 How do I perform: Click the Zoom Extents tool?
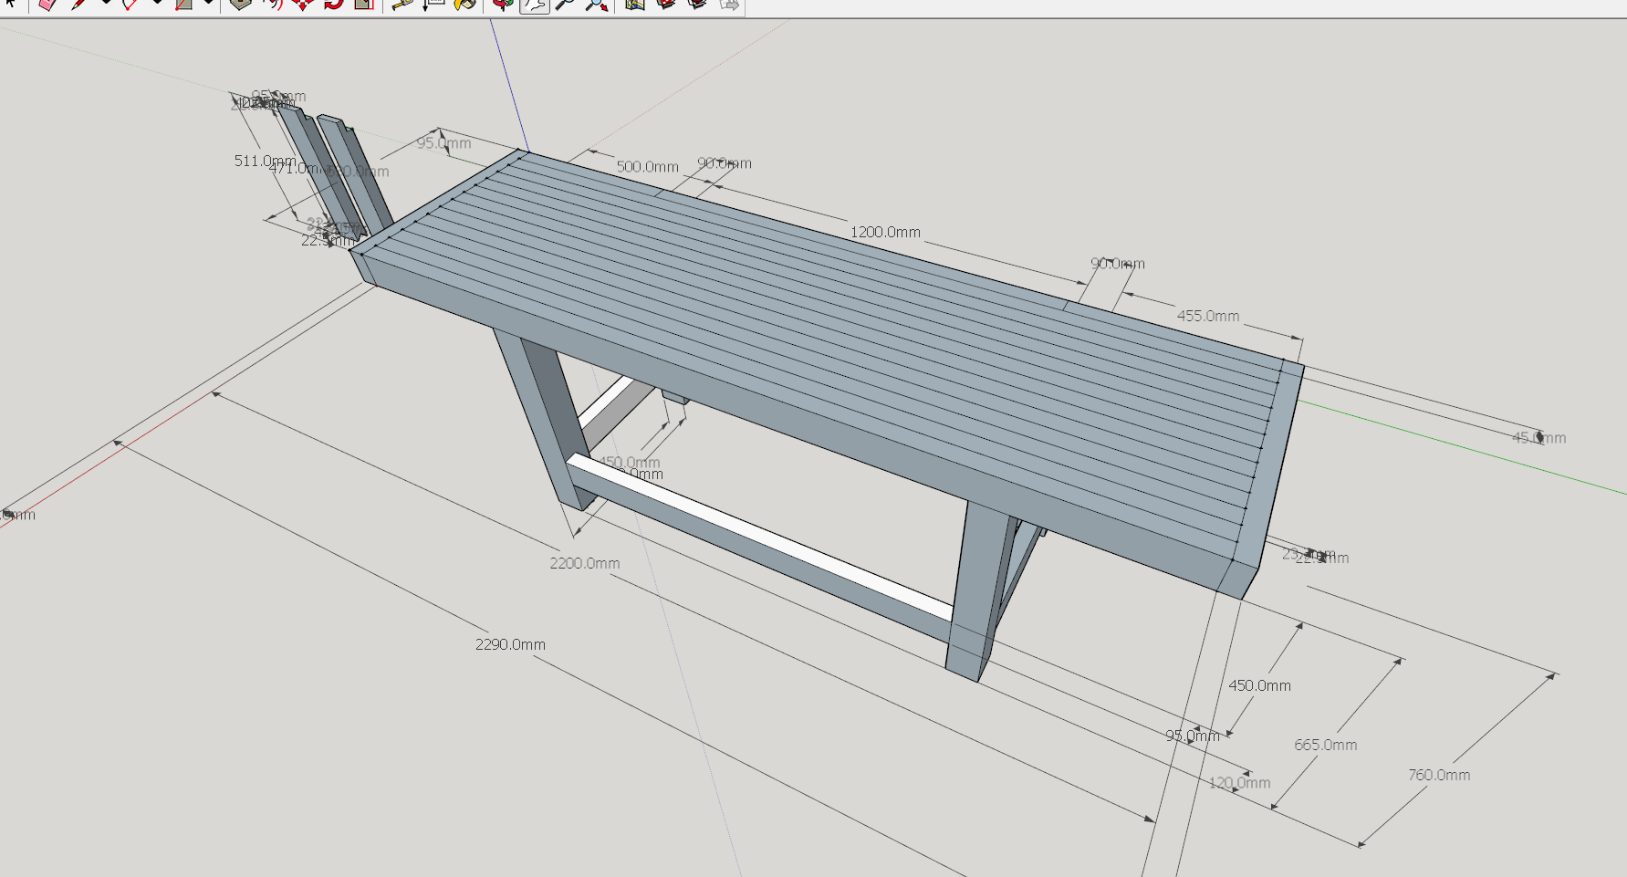point(597,4)
